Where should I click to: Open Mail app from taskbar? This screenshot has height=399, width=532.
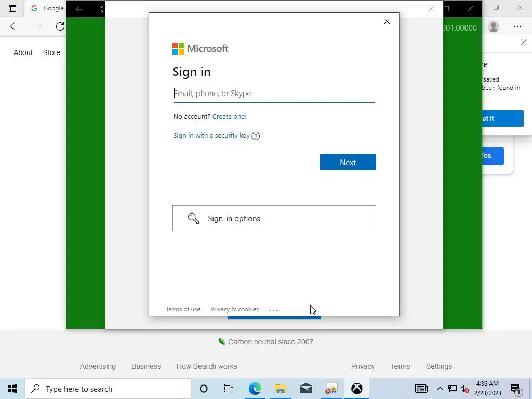point(305,389)
